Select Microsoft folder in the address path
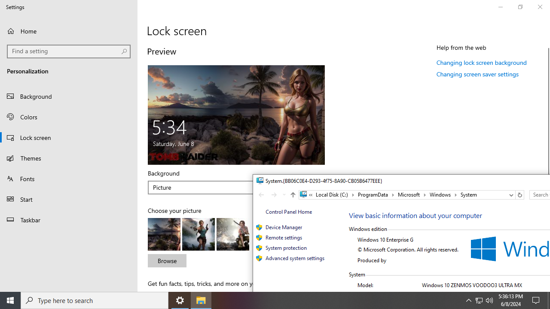The height and width of the screenshot is (309, 550). (x=409, y=195)
